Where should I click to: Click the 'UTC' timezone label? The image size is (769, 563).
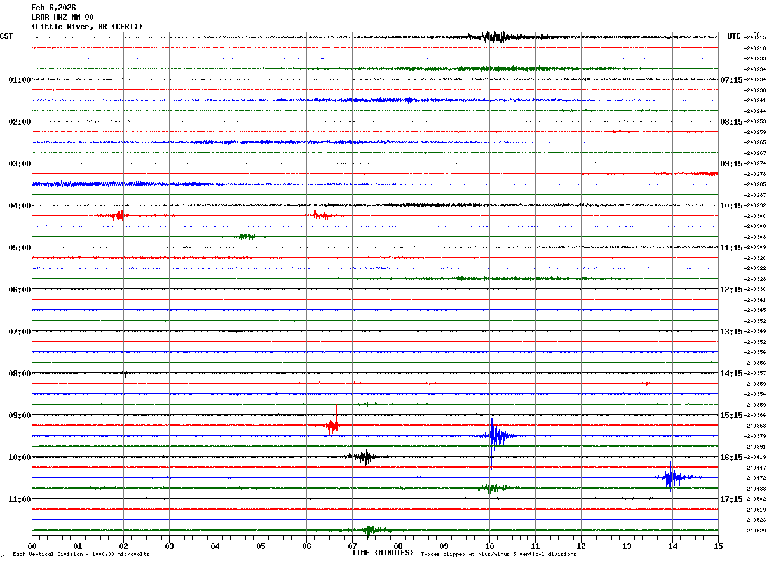pyautogui.click(x=734, y=36)
